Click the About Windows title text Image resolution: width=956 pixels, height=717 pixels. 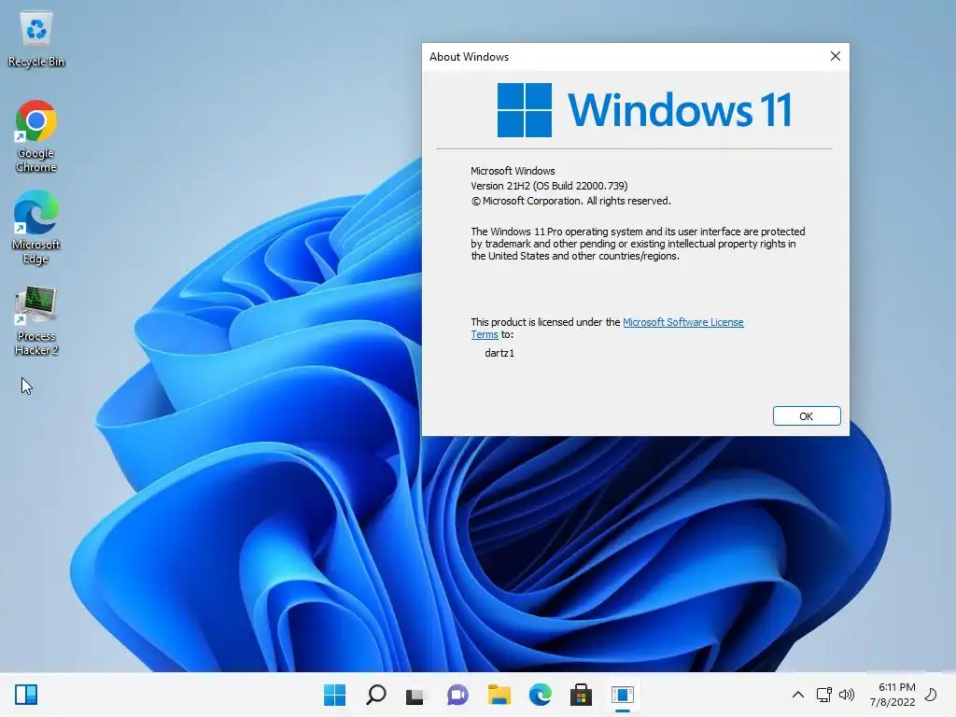click(x=469, y=57)
